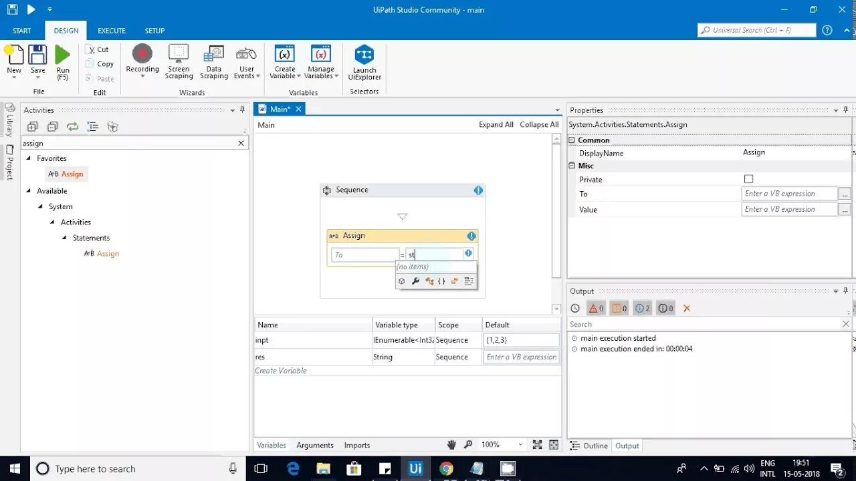The width and height of the screenshot is (856, 481).
Task: Open the designer tab list dropdown arrow
Action: click(557, 110)
